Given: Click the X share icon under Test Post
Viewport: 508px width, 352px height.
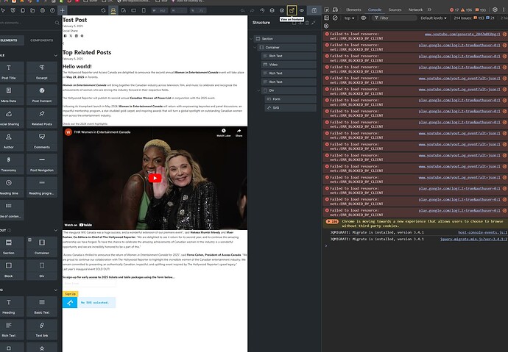Looking at the screenshot, I should click(71, 36).
